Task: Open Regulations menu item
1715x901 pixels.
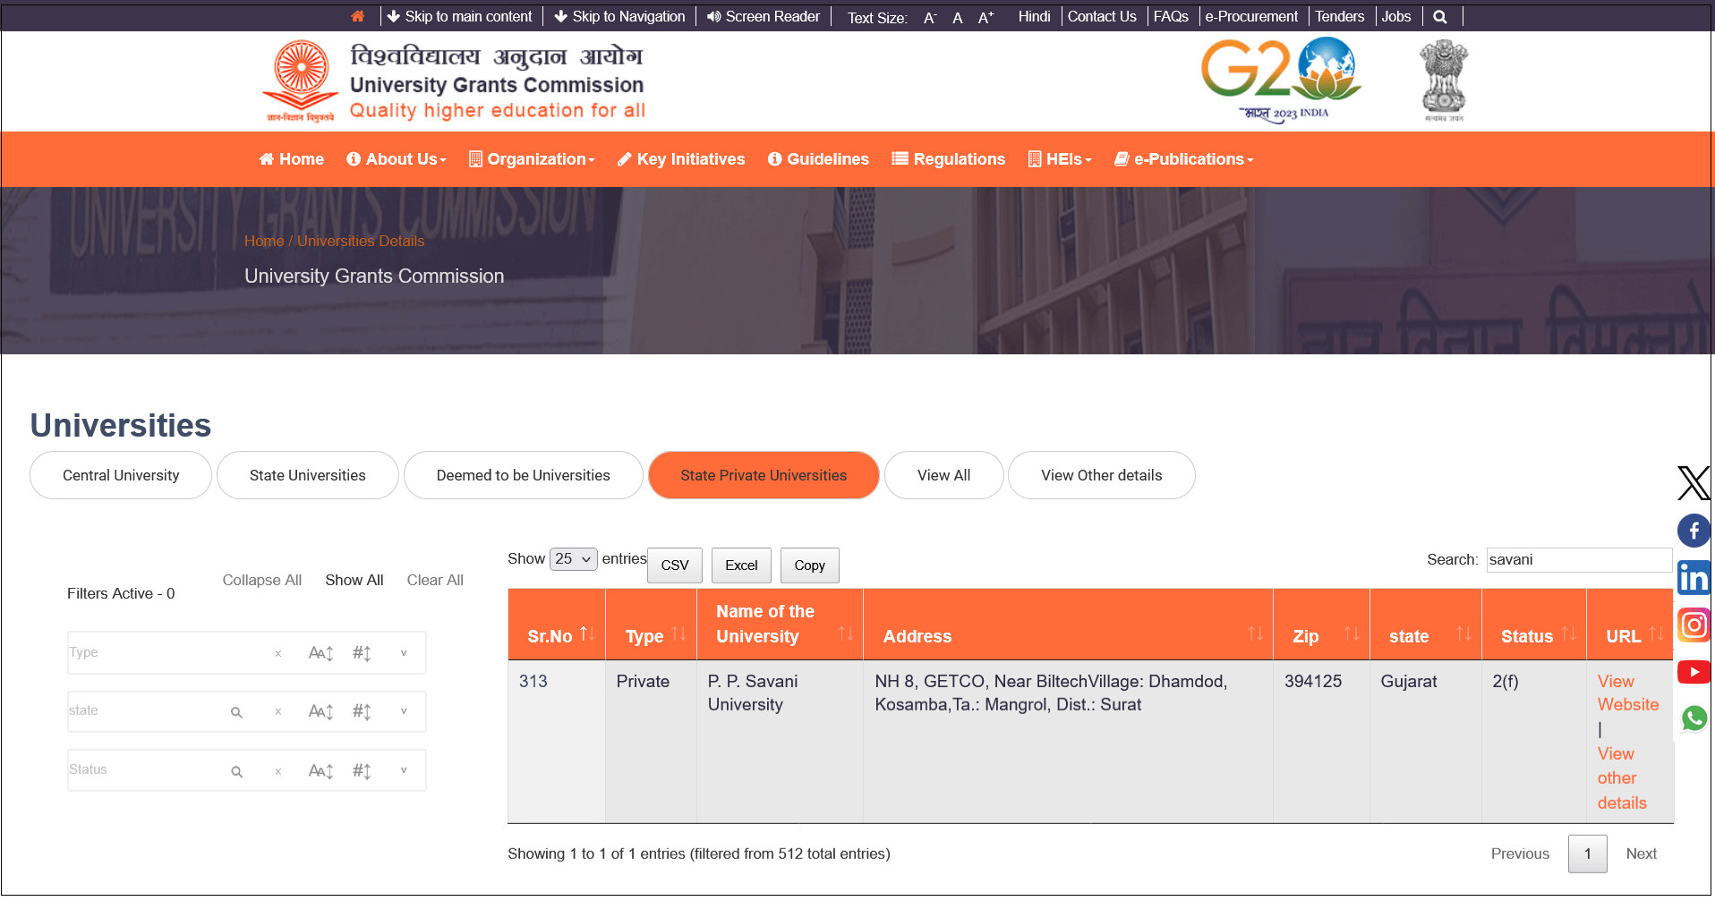Action: coord(949,159)
